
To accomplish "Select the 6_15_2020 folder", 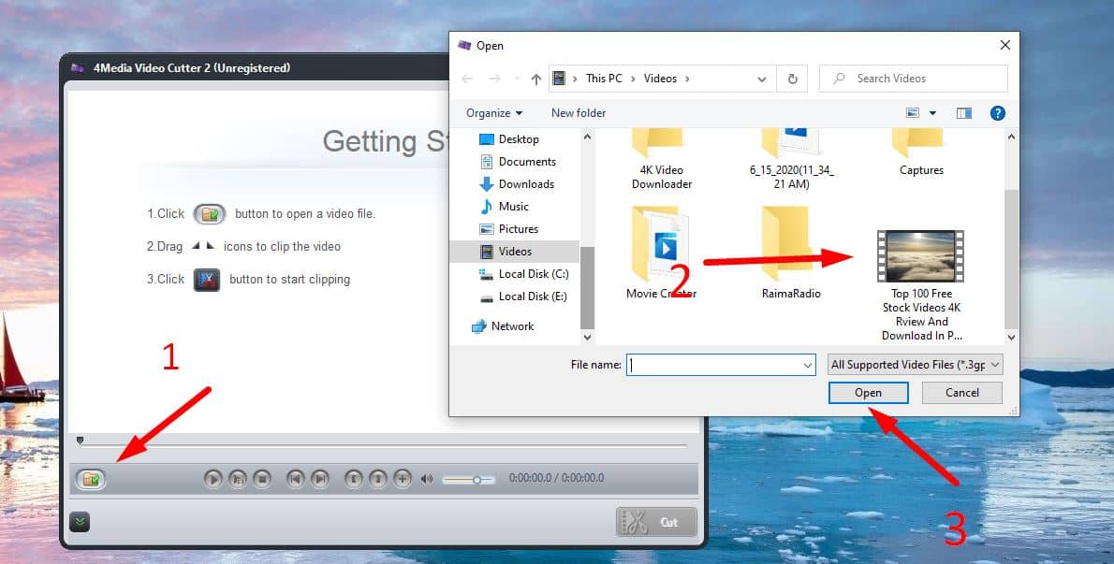I will click(x=791, y=160).
